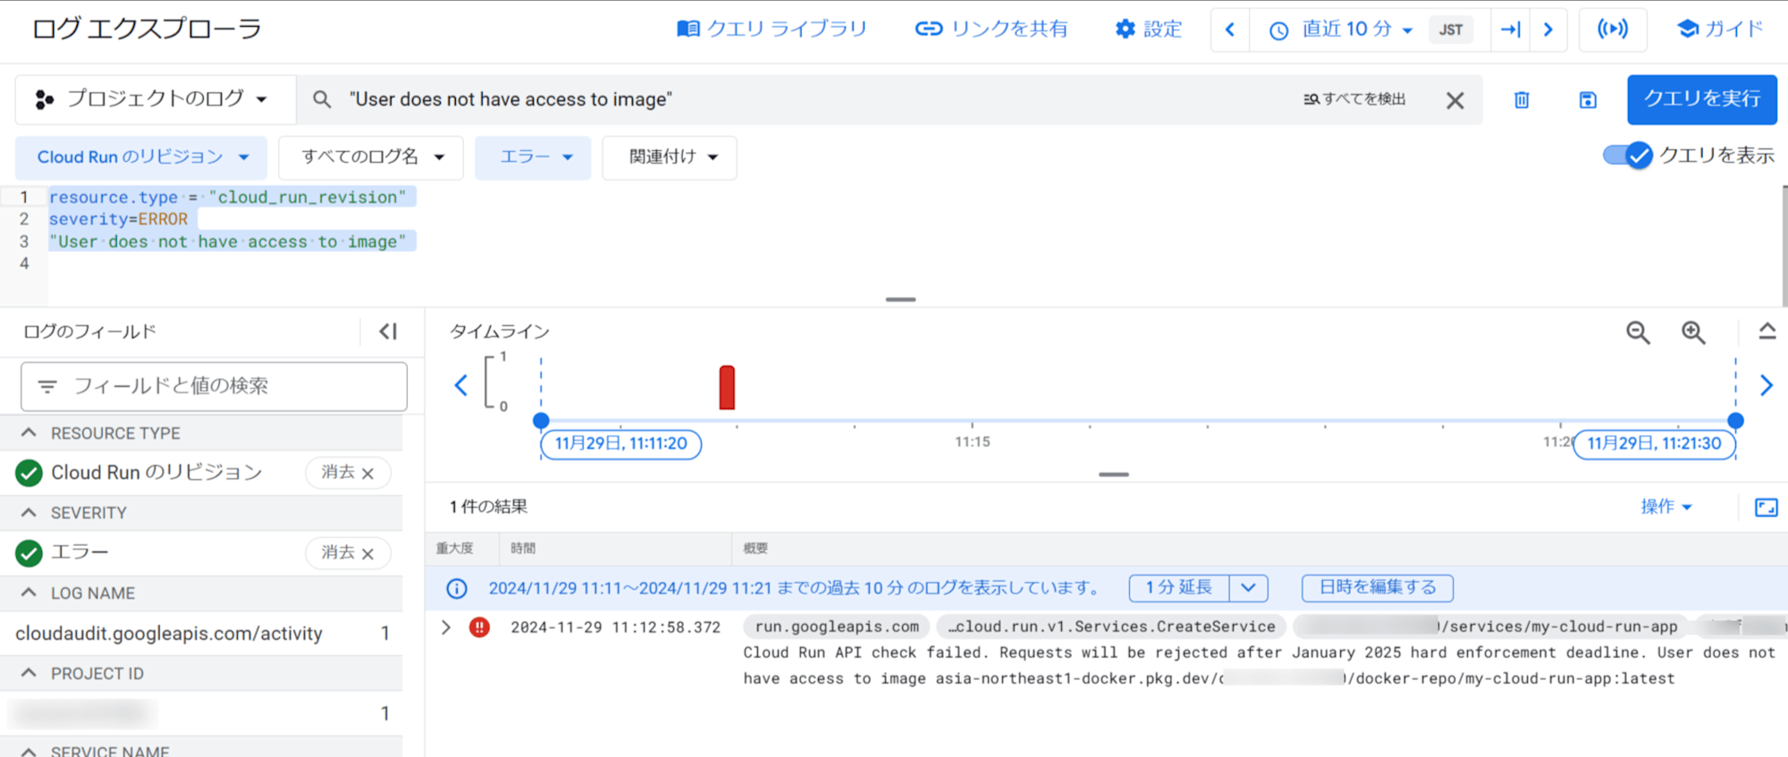Collapse RESOURCE TYPE section
The height and width of the screenshot is (757, 1788).
[29, 433]
